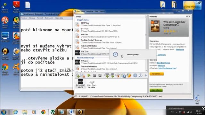This screenshot has width=205, height=115.
Task: Select BB-MP3.iso in Image Catalog
Action: 110,24
